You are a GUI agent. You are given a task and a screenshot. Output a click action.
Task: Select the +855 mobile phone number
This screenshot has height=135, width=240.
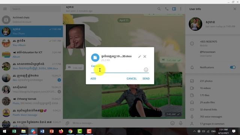(208, 42)
